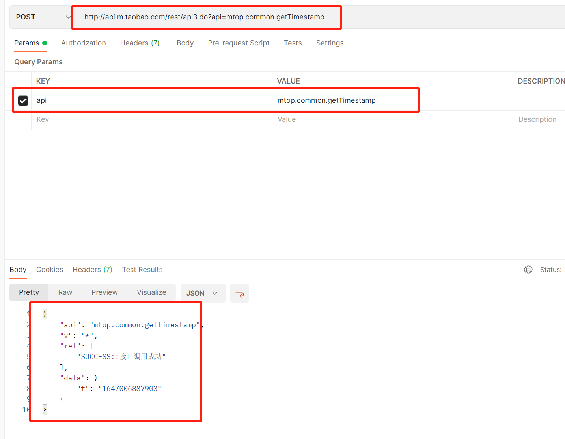
Task: Click the VALUE column header
Action: coord(289,81)
